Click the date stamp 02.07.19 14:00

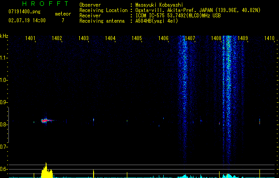[x=27, y=20]
